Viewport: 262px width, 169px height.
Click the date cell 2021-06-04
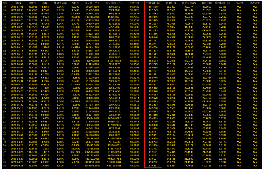point(17,68)
